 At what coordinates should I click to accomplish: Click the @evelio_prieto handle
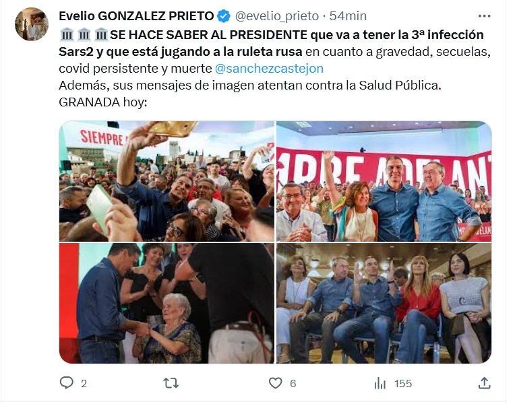[277, 15]
